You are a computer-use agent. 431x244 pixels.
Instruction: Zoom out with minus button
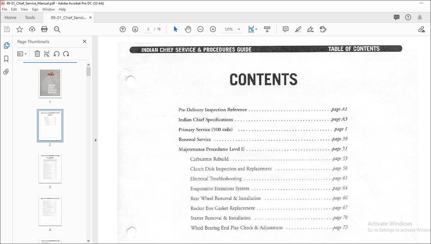click(x=200, y=29)
